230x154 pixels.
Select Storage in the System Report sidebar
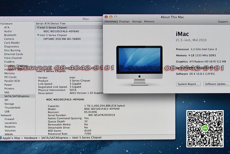(9, 104)
